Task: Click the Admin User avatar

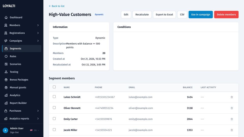Action: point(5,130)
